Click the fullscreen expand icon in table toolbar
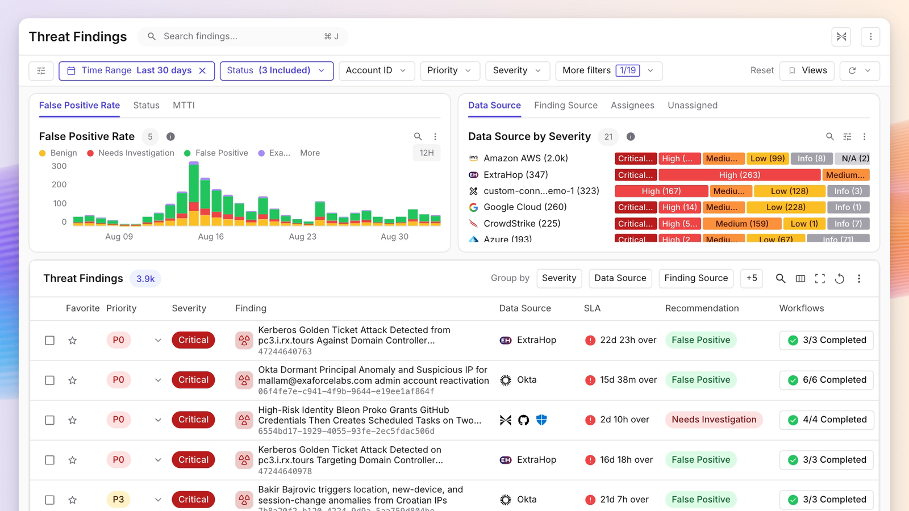909x511 pixels. (x=820, y=279)
